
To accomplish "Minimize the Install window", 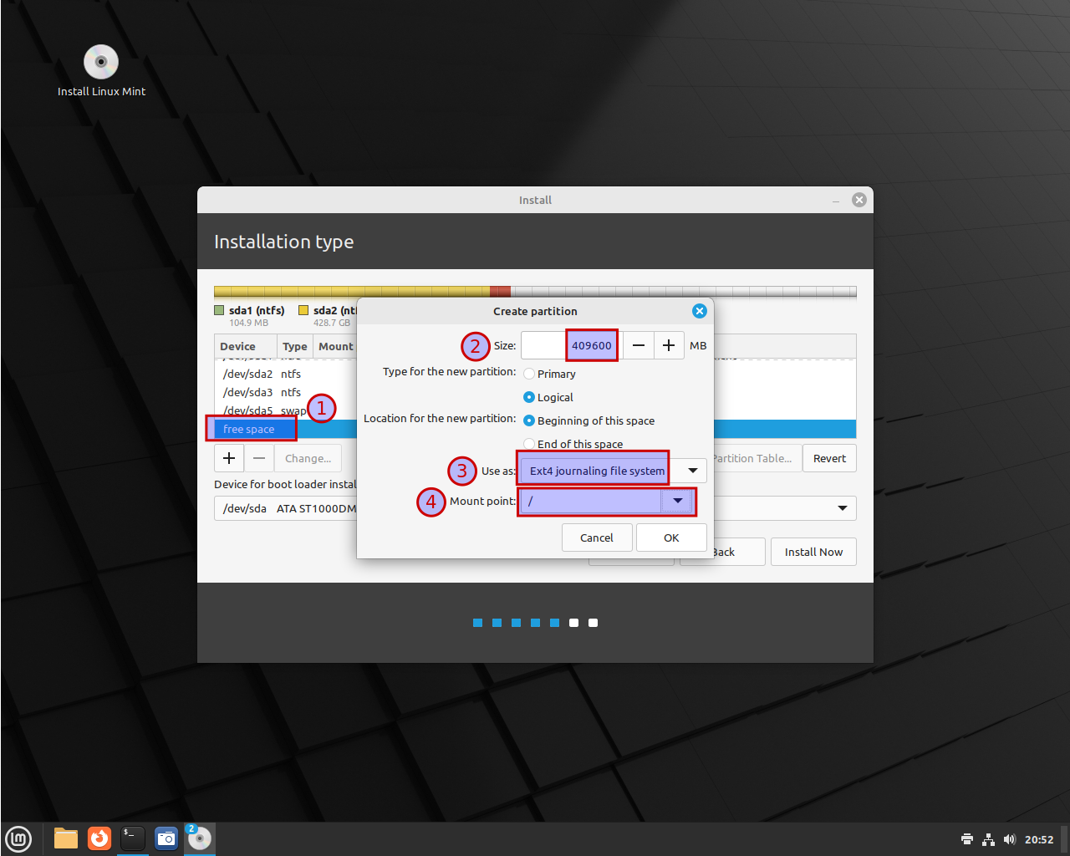I will (836, 201).
